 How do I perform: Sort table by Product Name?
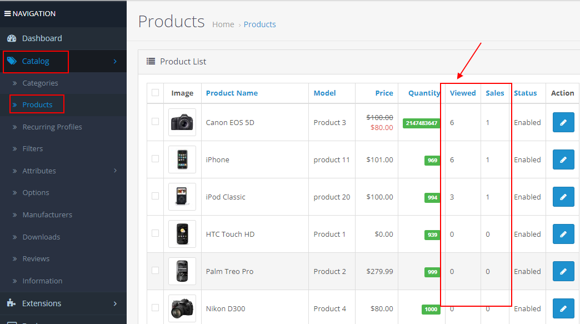click(x=232, y=93)
